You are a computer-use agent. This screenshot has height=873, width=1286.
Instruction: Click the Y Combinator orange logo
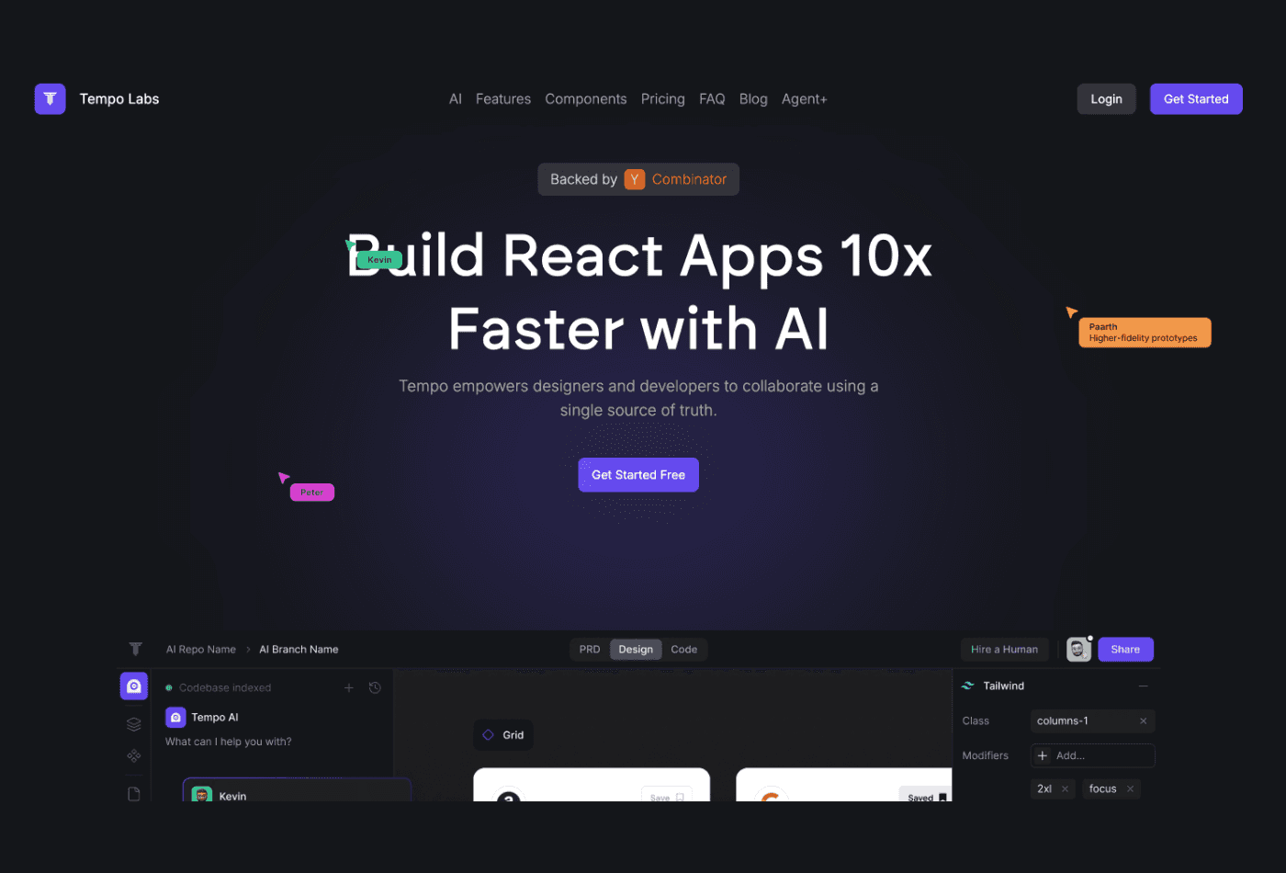pos(635,179)
